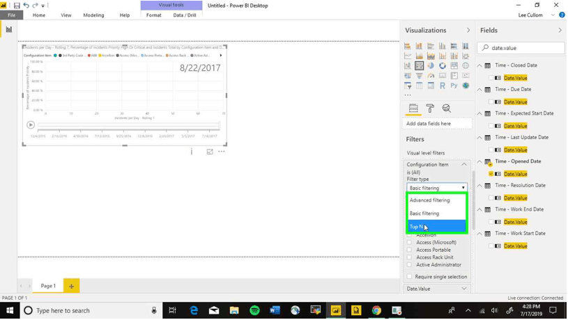Select the Funnel visual
The image size is (568, 320).
(x=419, y=76)
